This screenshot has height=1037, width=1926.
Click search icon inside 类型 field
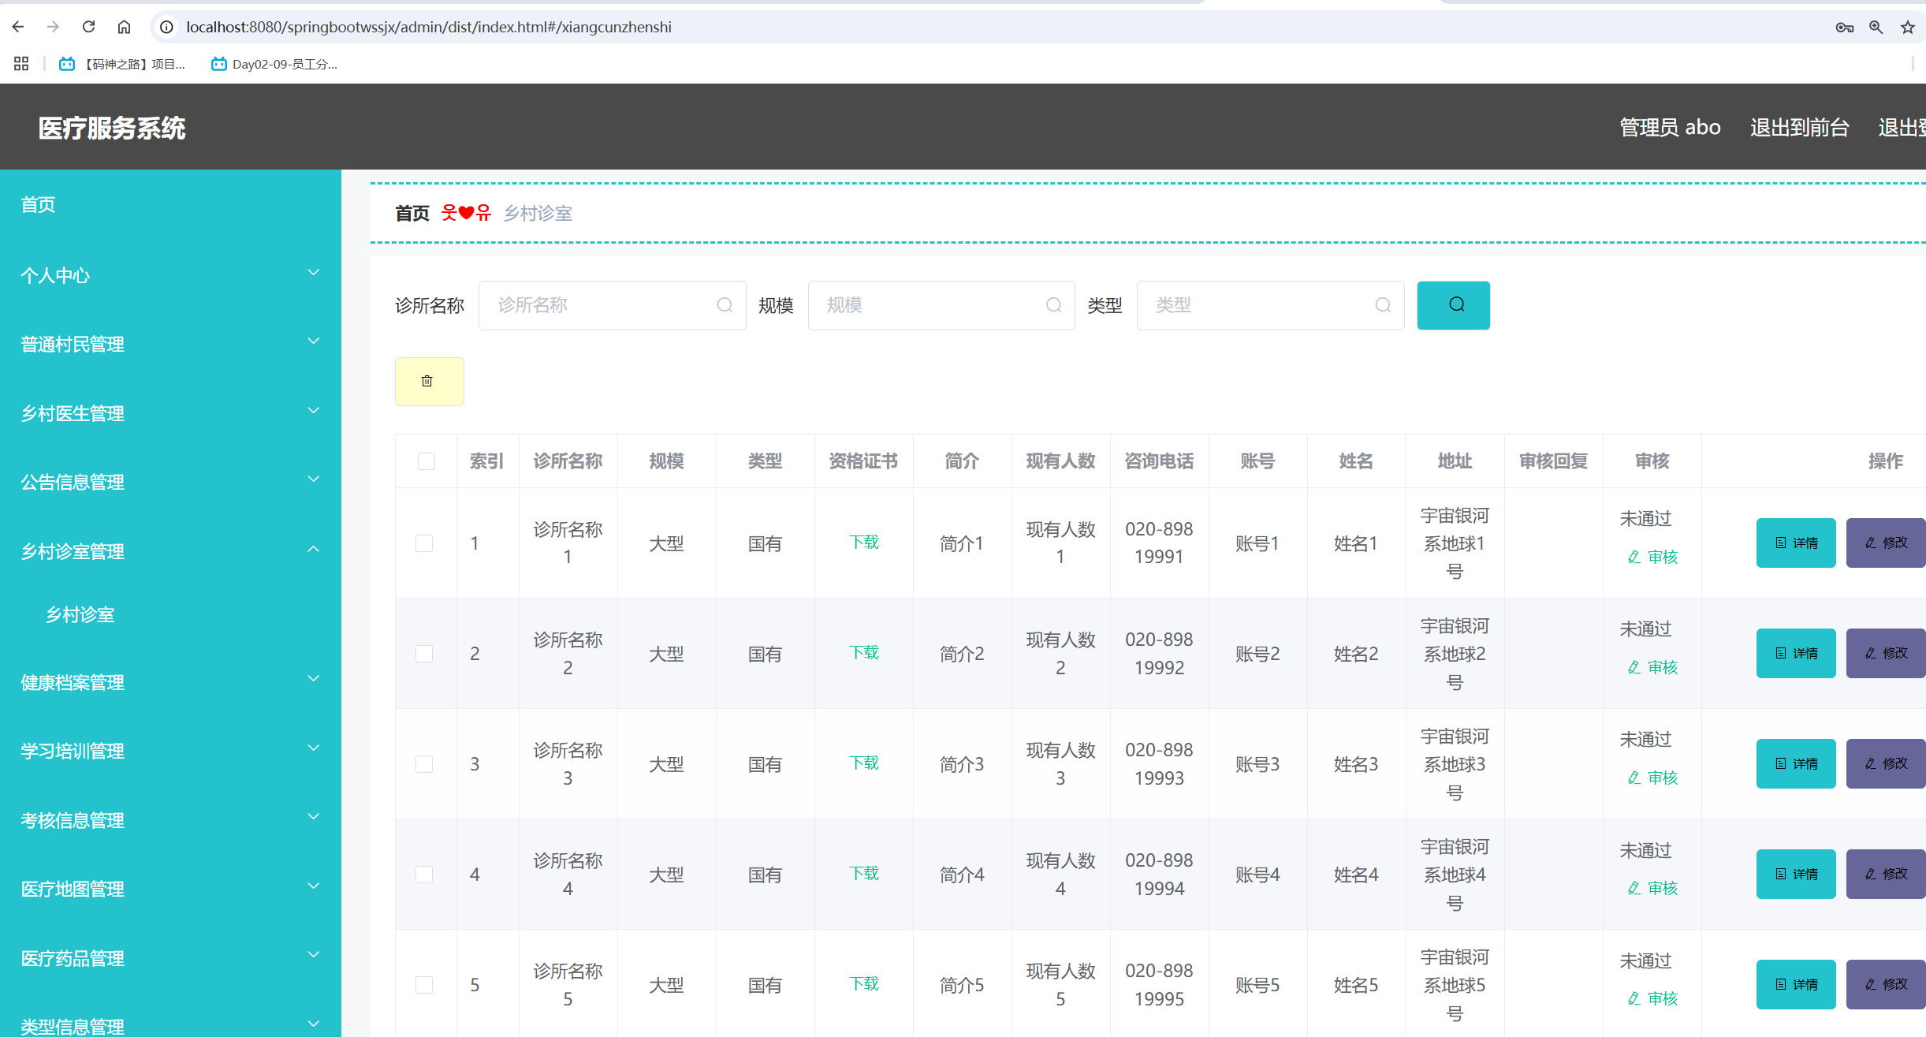[1383, 305]
